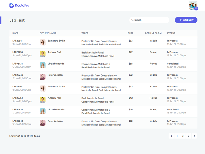
Task: Click tests text 'Basic Metabolic Panel,' in second row
Action: (93, 53)
